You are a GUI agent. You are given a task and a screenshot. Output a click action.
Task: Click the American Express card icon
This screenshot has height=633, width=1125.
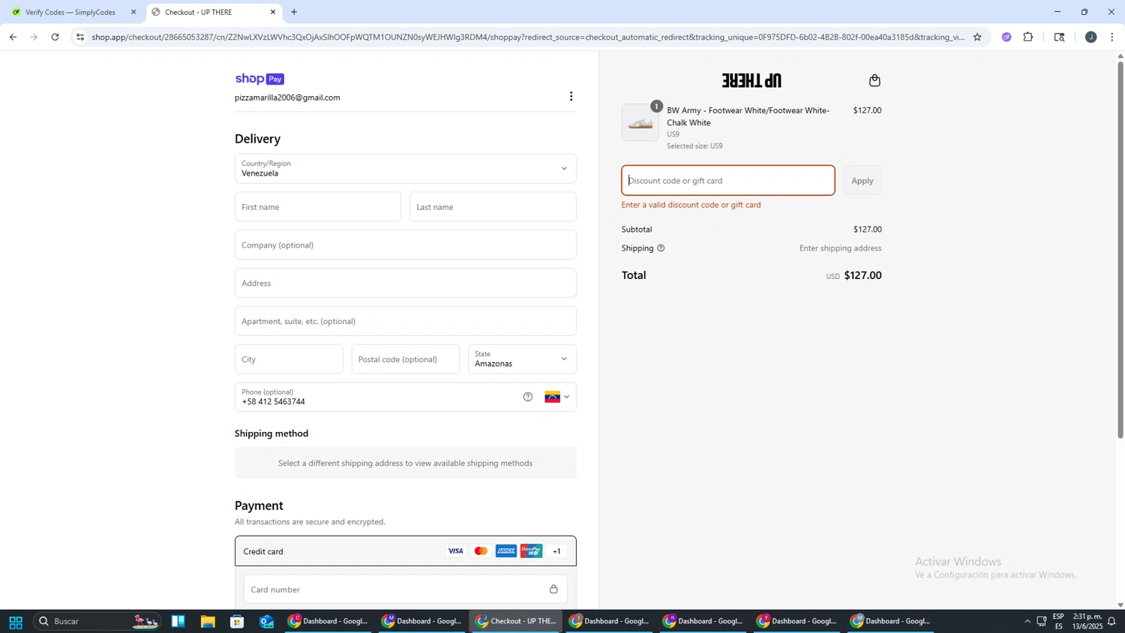pos(506,551)
